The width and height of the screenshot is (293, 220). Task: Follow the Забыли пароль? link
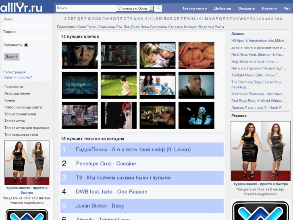coord(18,77)
